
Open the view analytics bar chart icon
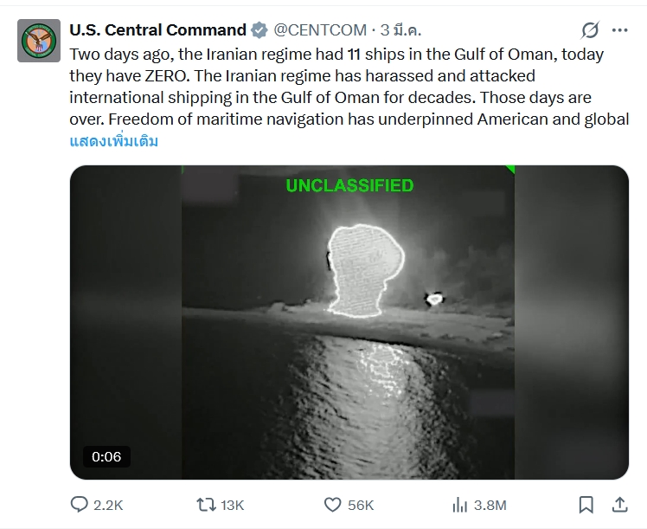click(459, 504)
